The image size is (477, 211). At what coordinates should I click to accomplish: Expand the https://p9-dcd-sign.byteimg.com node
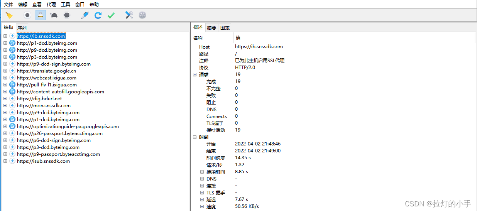point(5,64)
